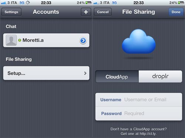Select the Moretti.a chat account name
Viewport: 185px width, 138px height.
tap(33, 40)
